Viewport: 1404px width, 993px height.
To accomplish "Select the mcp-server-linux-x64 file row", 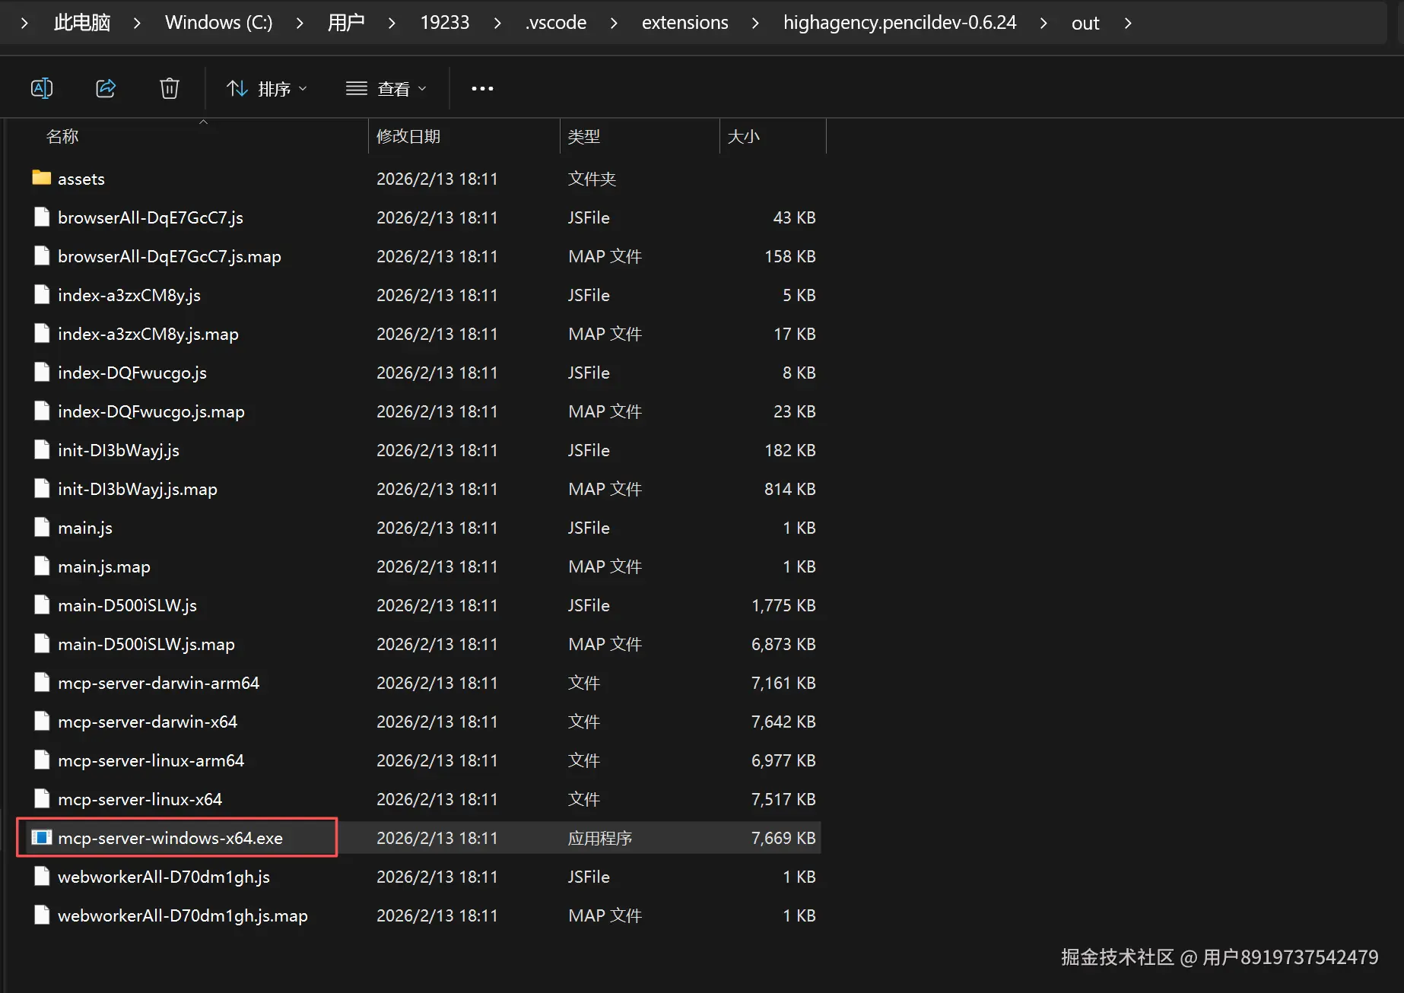I will point(140,799).
